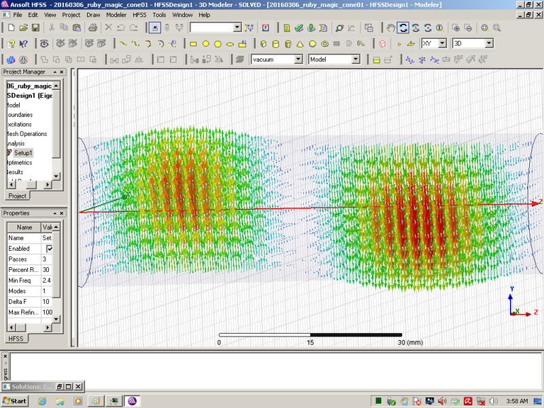The height and width of the screenshot is (408, 544).
Task: Open the XY drawing plane dropdown
Action: 442,44
